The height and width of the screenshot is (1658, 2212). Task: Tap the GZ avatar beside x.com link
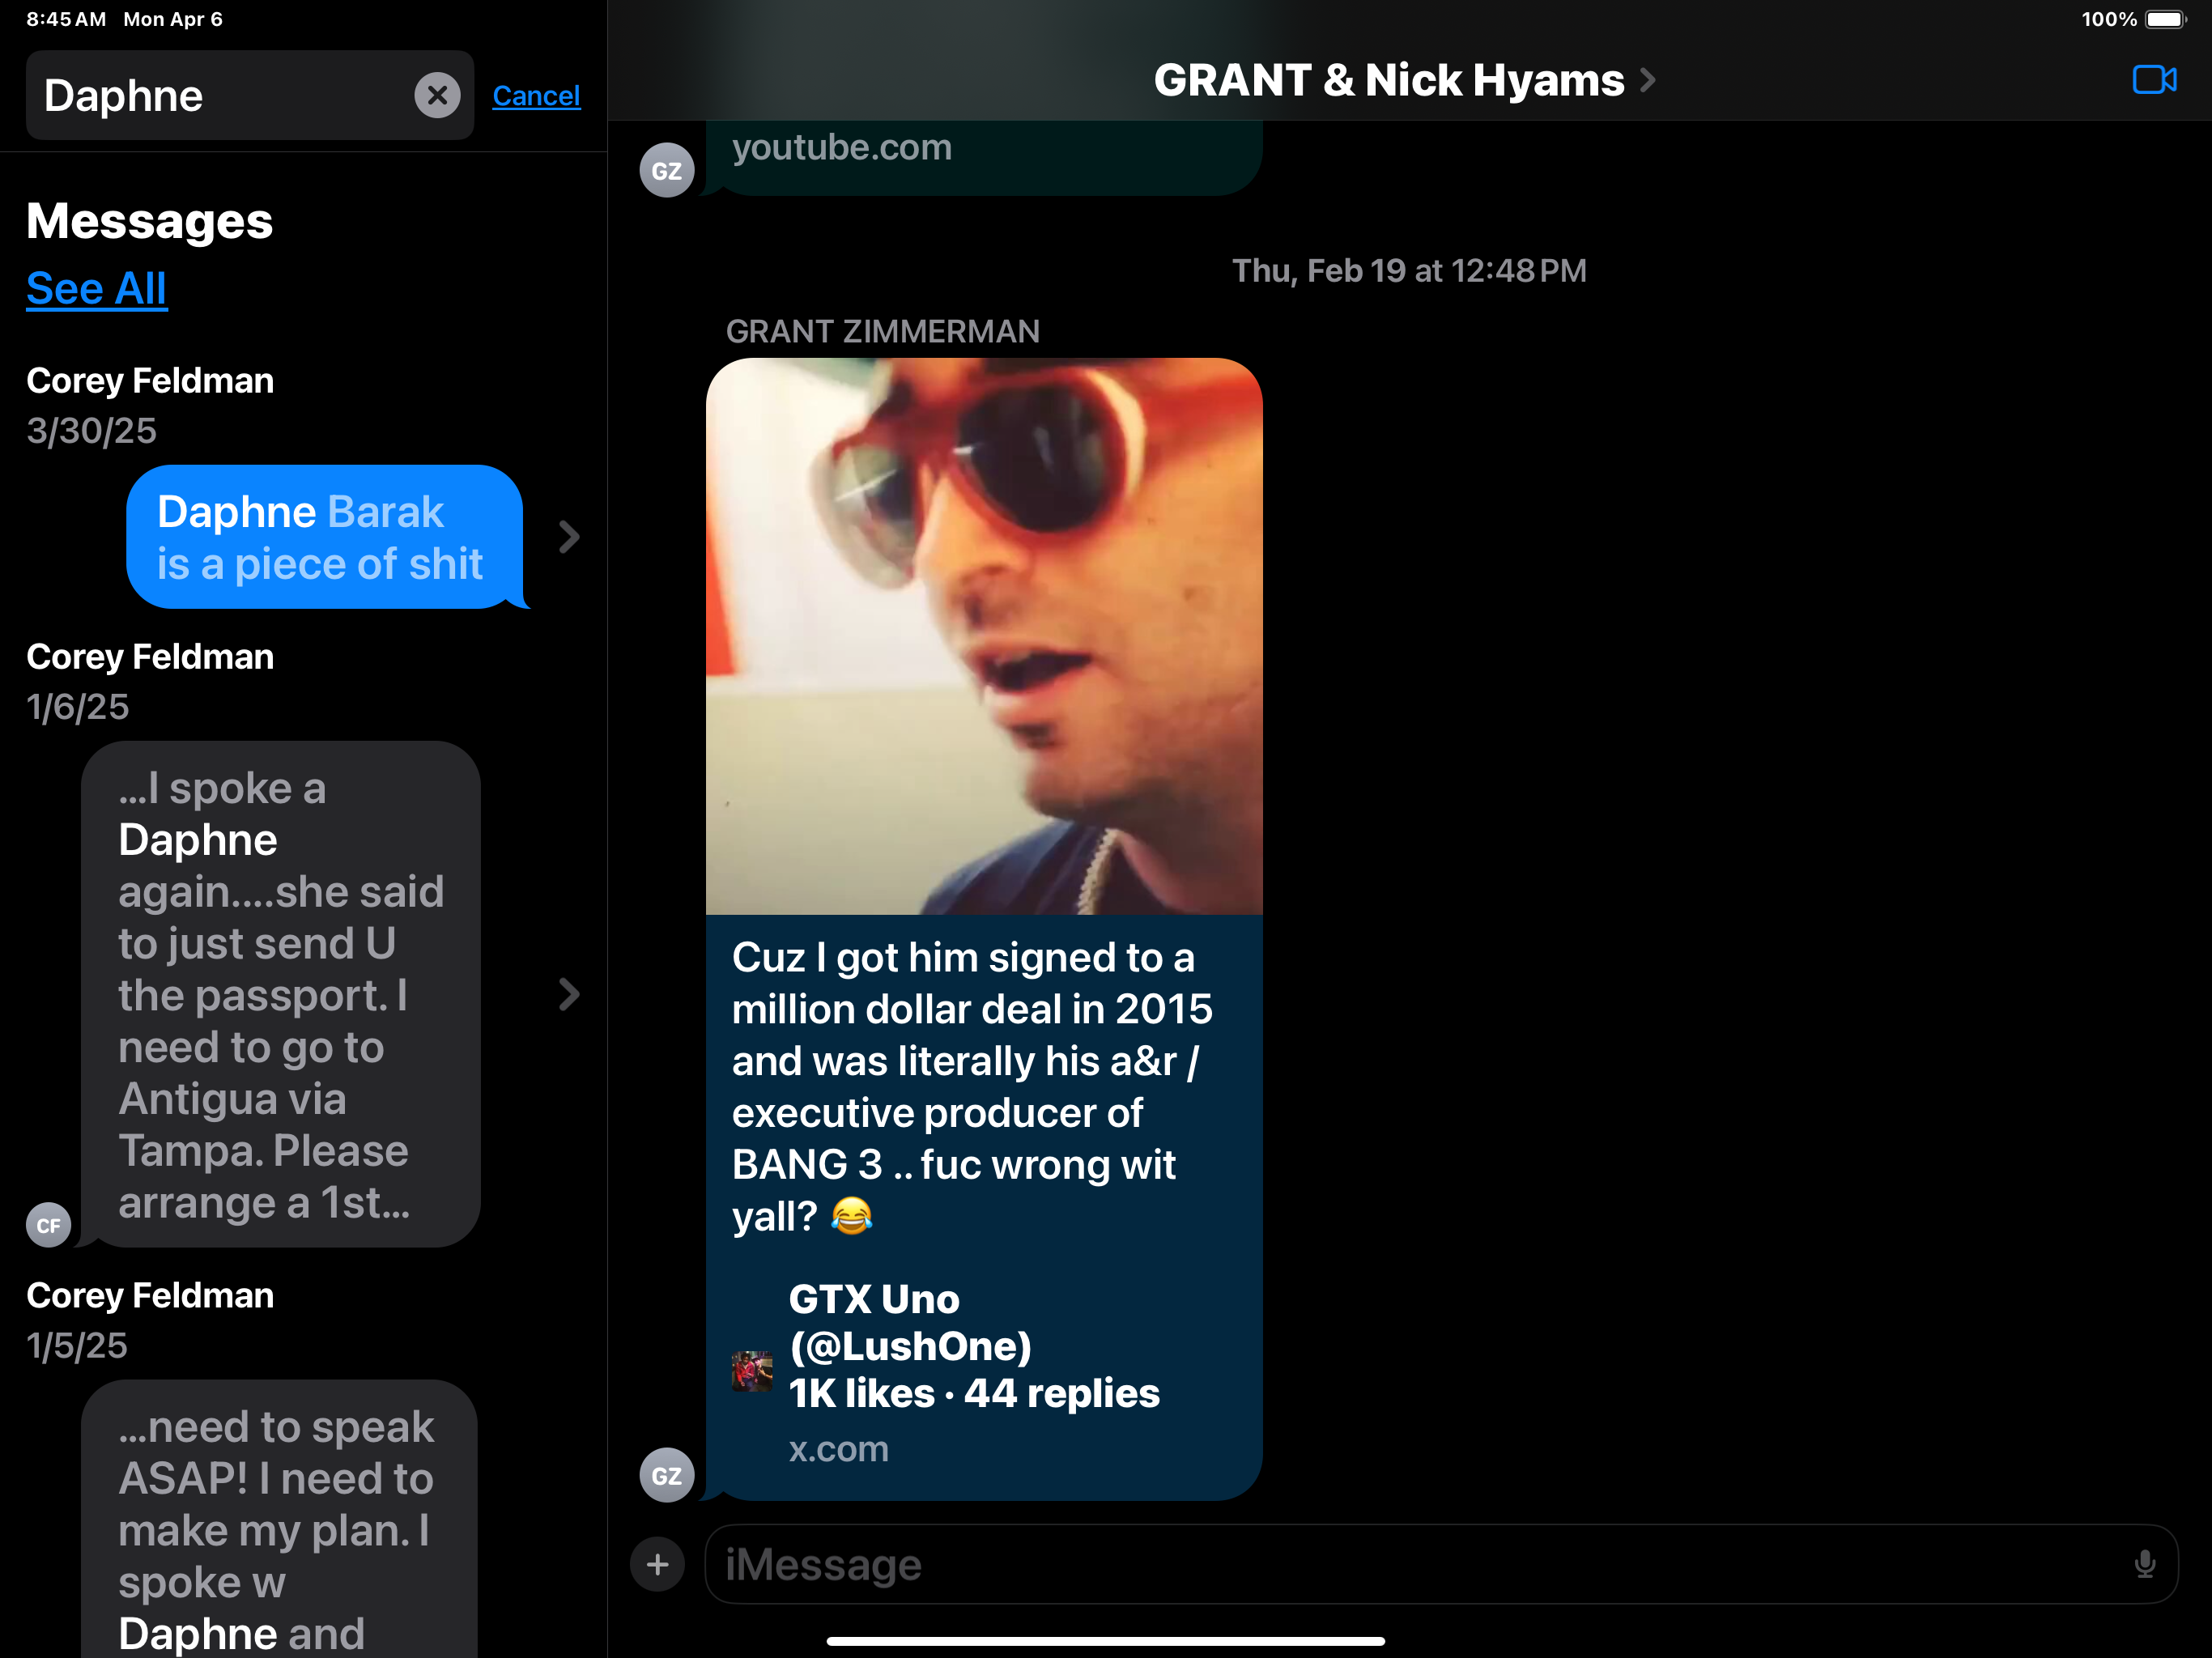click(x=667, y=1475)
